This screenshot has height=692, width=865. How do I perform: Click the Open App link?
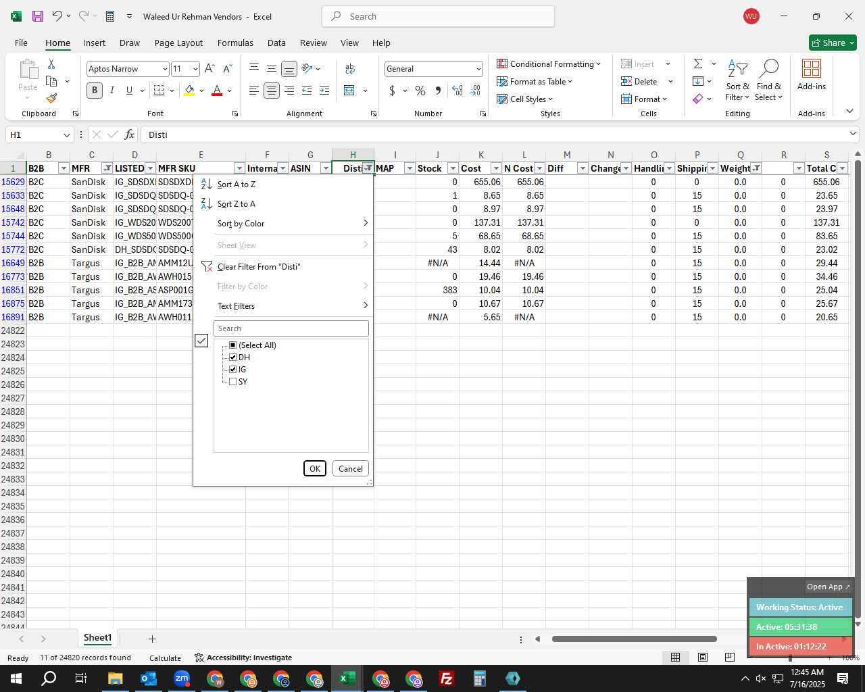(x=828, y=587)
